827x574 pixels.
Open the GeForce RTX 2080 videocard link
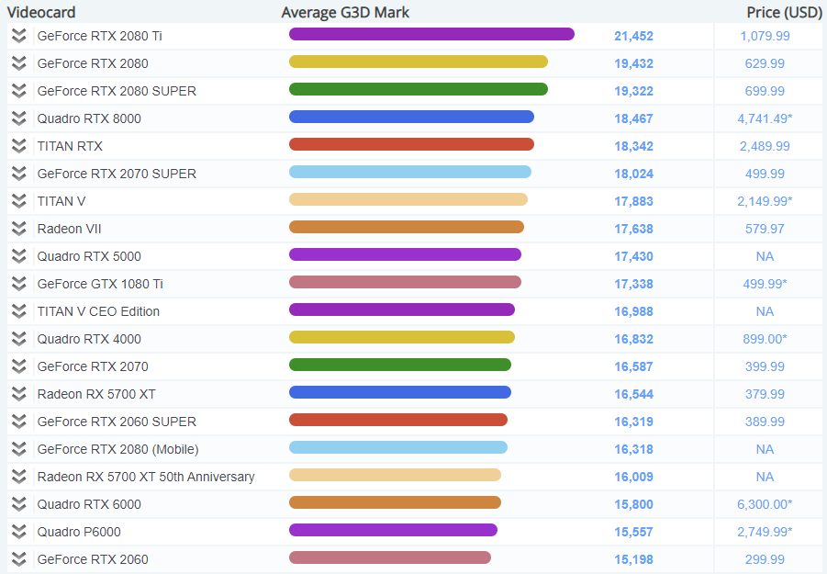click(x=93, y=63)
